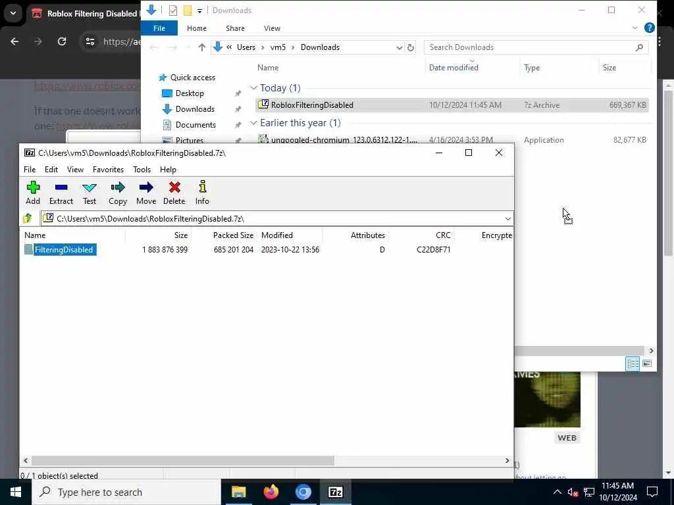Screen dimensions: 674x505
Task: Sort Explorer files by Type column
Action: [x=532, y=68]
